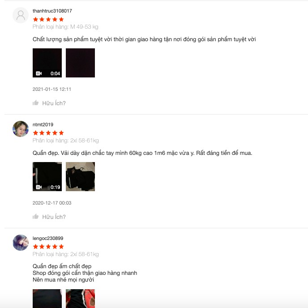The image size is (308, 308).
Task: Open thanhtruc3108017's default avatar icon
Action: 21,15
